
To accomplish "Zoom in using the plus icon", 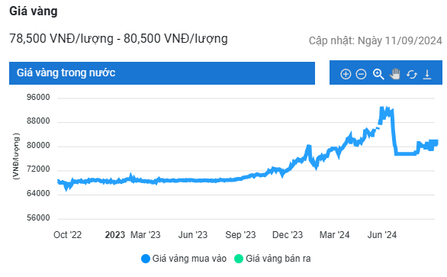I will [346, 75].
